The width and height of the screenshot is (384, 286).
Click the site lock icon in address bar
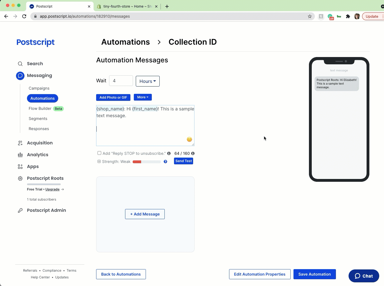pos(35,16)
